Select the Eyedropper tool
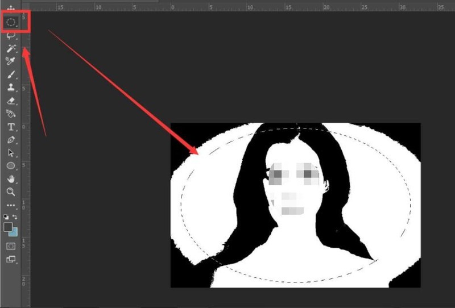This screenshot has height=308, width=455. click(11, 61)
